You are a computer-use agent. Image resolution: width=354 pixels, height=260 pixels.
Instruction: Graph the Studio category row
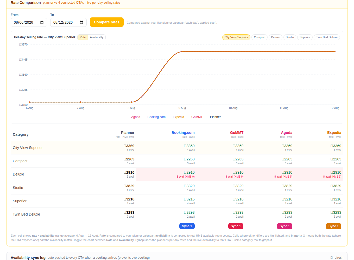point(177,188)
